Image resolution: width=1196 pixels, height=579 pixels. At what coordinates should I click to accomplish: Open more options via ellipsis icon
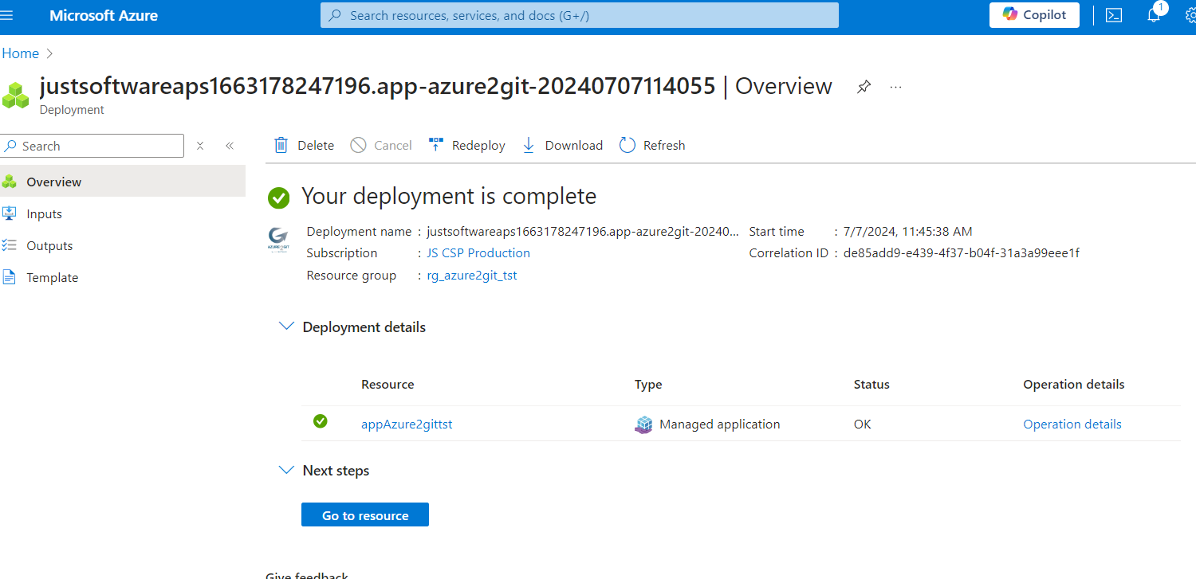[x=895, y=86]
